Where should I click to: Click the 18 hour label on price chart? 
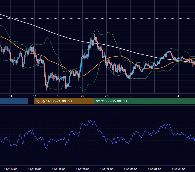click(58, 96)
